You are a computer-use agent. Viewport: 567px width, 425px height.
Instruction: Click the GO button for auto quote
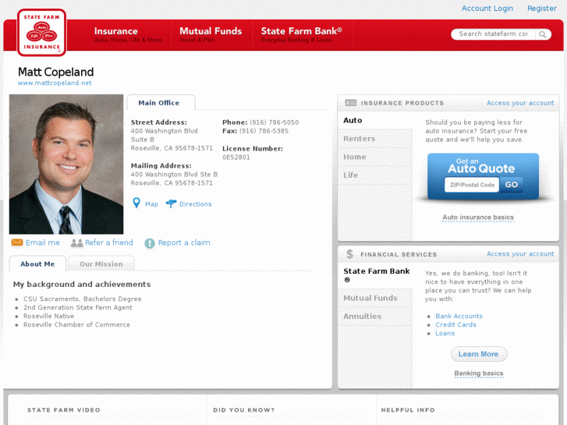click(512, 185)
